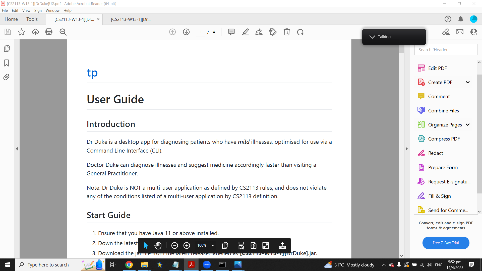Go to next page arrow

click(x=186, y=32)
